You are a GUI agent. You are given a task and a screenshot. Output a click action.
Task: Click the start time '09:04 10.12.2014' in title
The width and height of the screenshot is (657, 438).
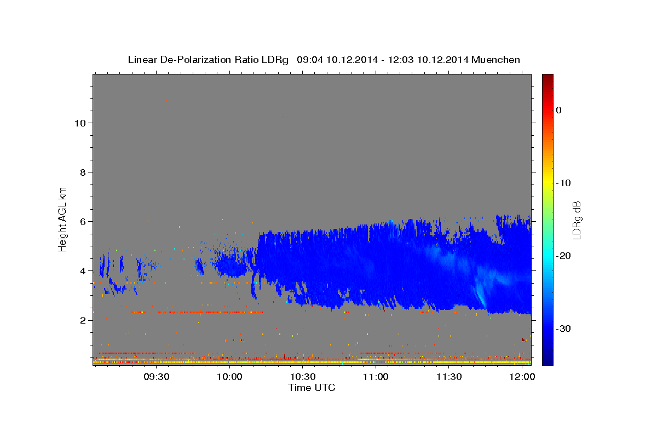point(337,60)
